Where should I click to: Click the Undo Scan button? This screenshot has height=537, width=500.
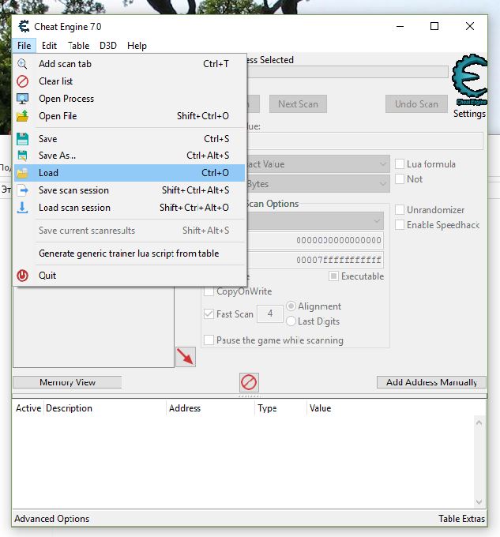[x=416, y=103]
